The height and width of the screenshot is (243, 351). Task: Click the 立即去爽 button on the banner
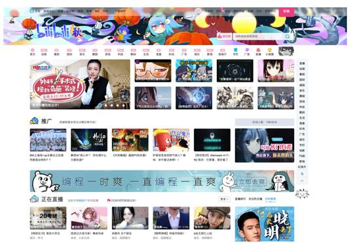tap(252, 182)
